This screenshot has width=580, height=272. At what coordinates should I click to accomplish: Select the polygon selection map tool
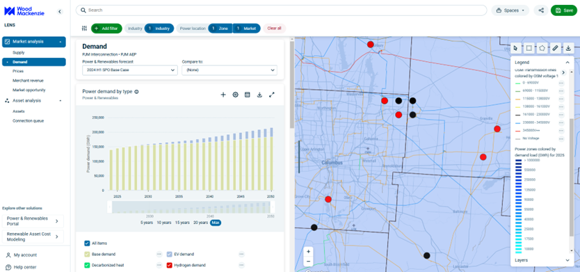(542, 48)
